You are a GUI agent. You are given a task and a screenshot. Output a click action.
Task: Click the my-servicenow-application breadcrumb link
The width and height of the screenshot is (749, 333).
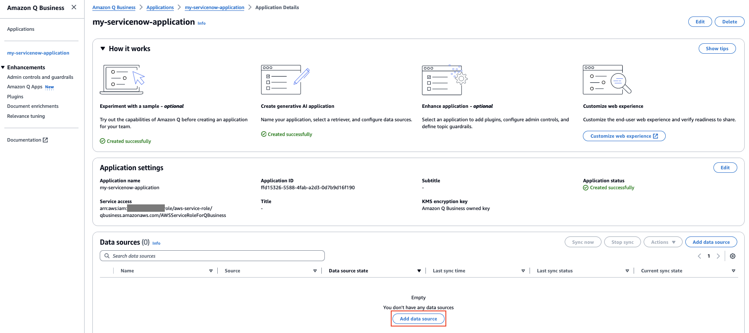tap(215, 7)
